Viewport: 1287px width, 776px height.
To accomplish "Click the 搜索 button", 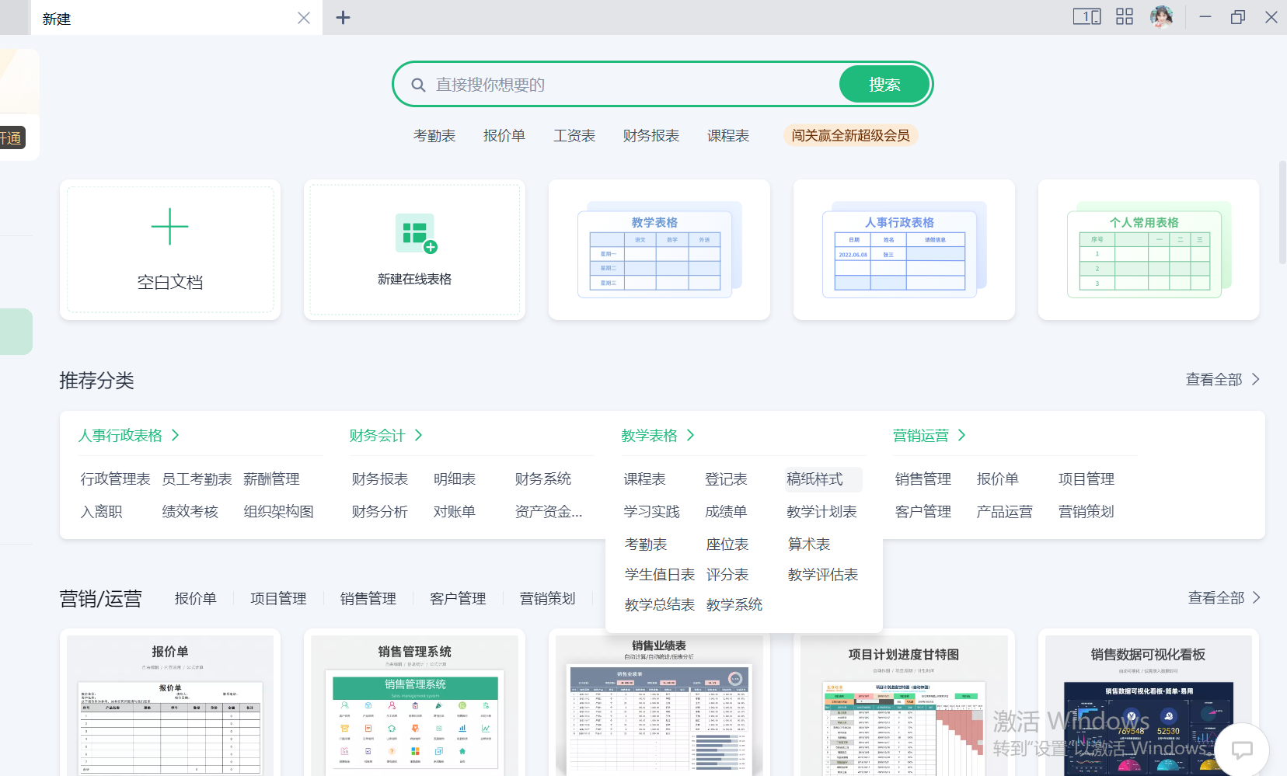I will click(884, 84).
